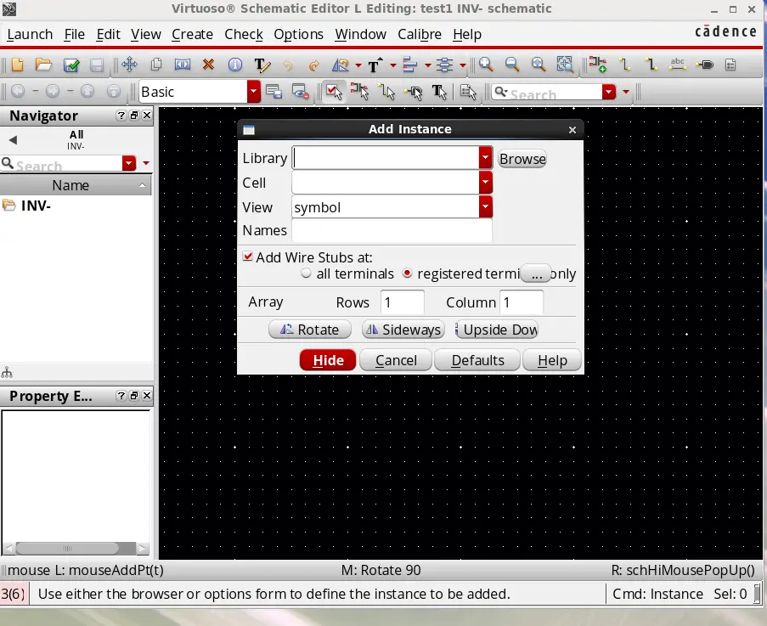Click the Save Workspace icon beside Basic
The width and height of the screenshot is (767, 626).
click(274, 92)
